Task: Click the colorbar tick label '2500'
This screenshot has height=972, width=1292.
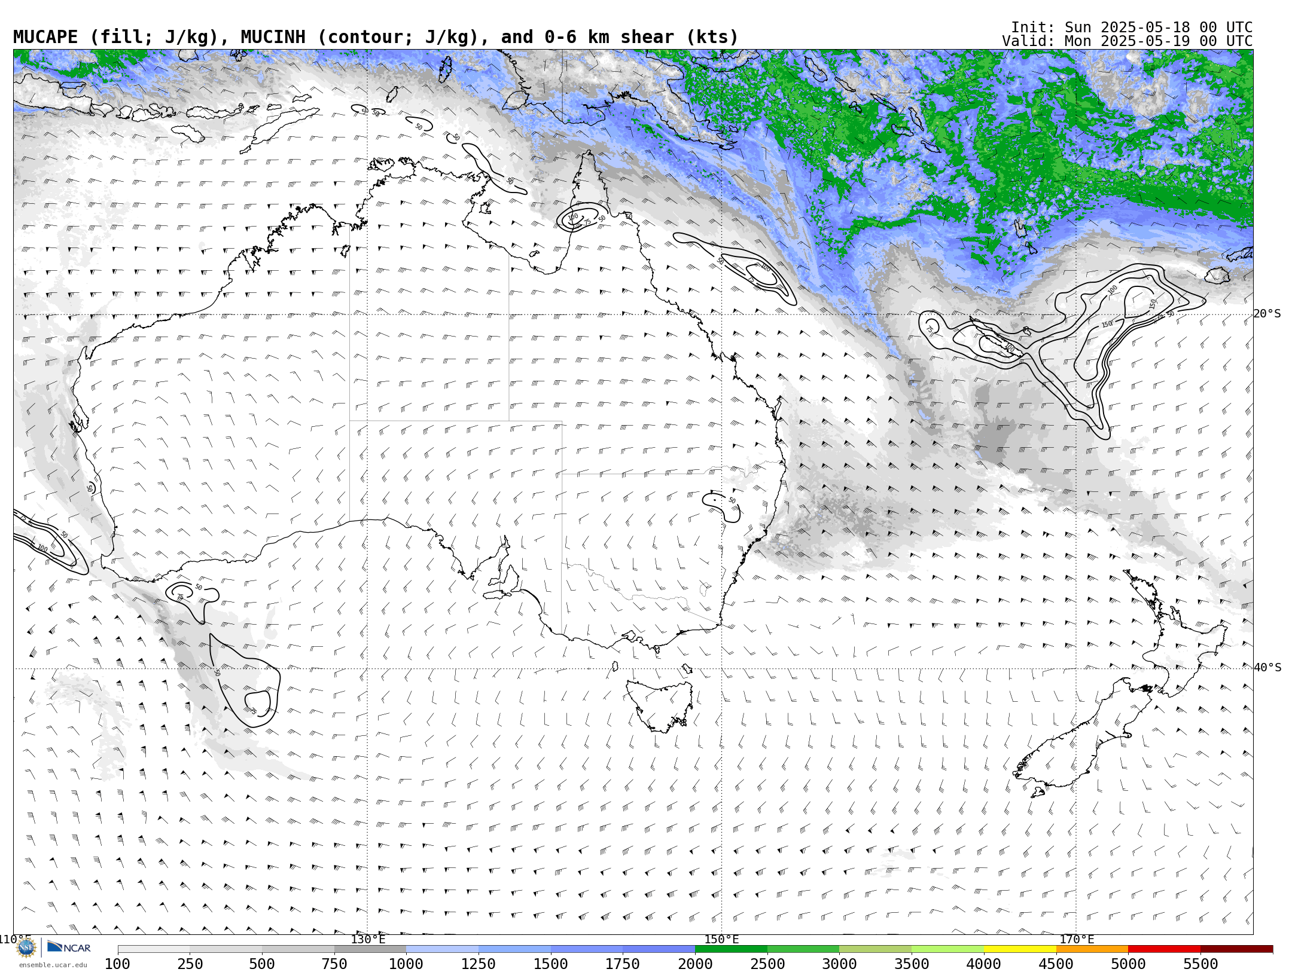Action: coord(767,964)
